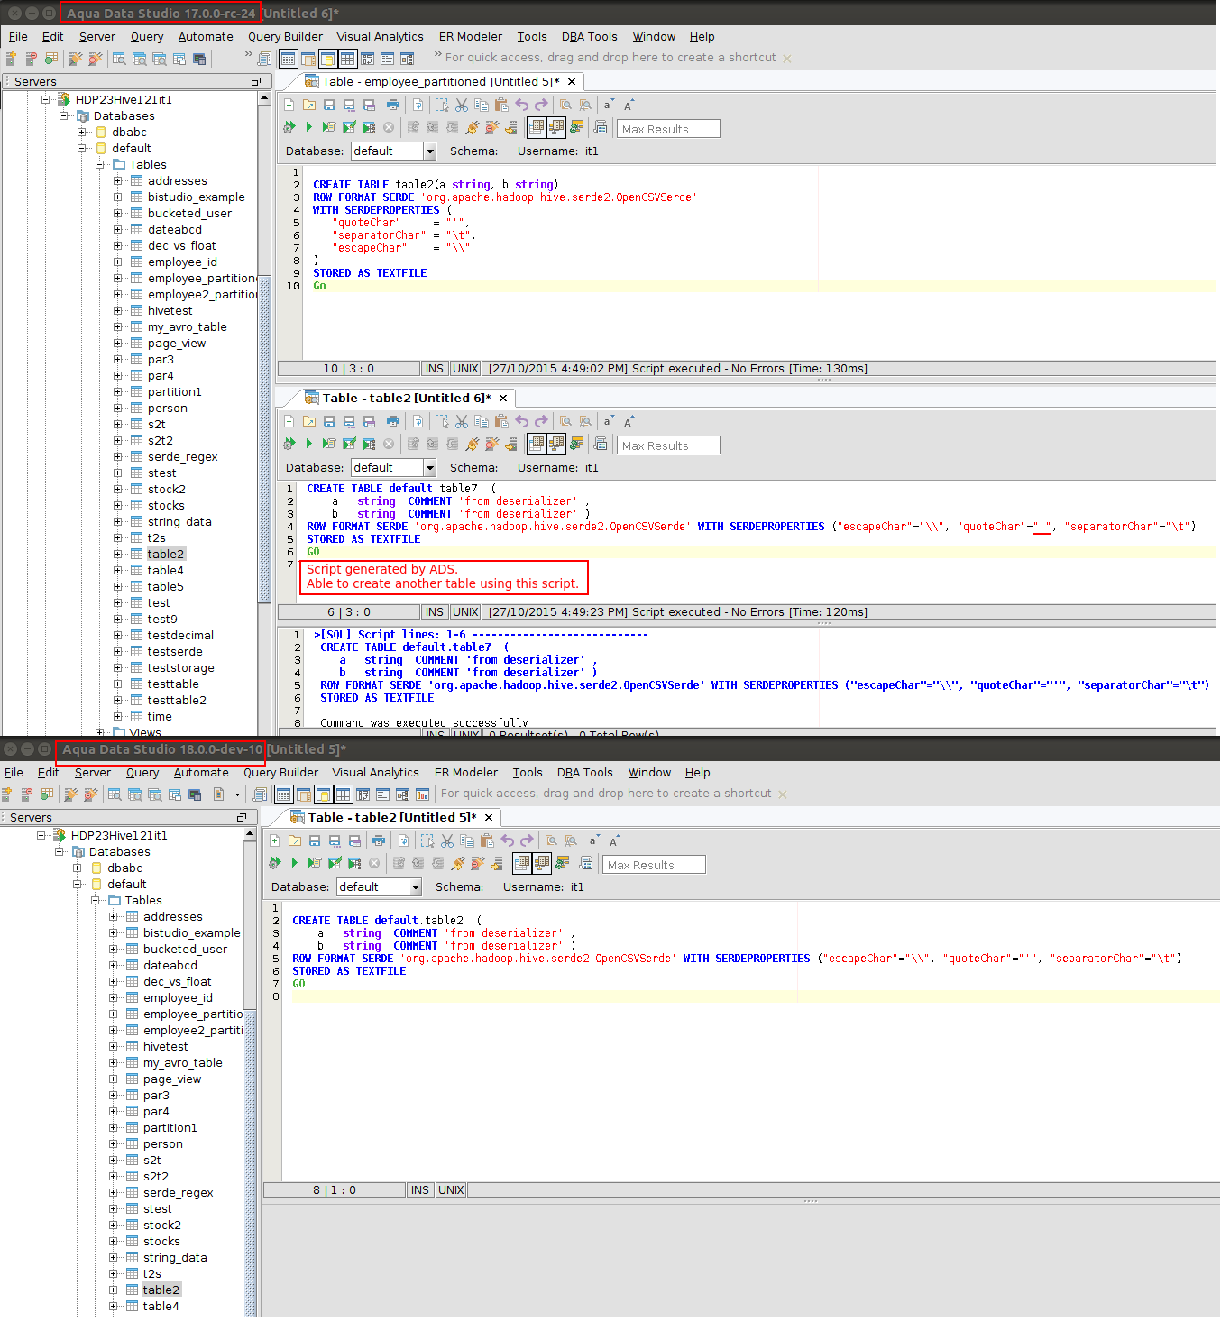Click the Paste icon in employee_partitioned editor toolbar
The width and height of the screenshot is (1221, 1322).
click(501, 106)
